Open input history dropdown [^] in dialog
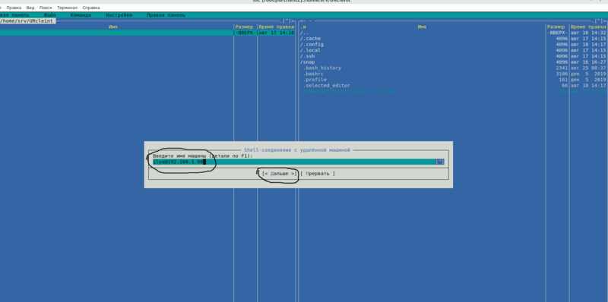This screenshot has width=608, height=302. point(440,162)
